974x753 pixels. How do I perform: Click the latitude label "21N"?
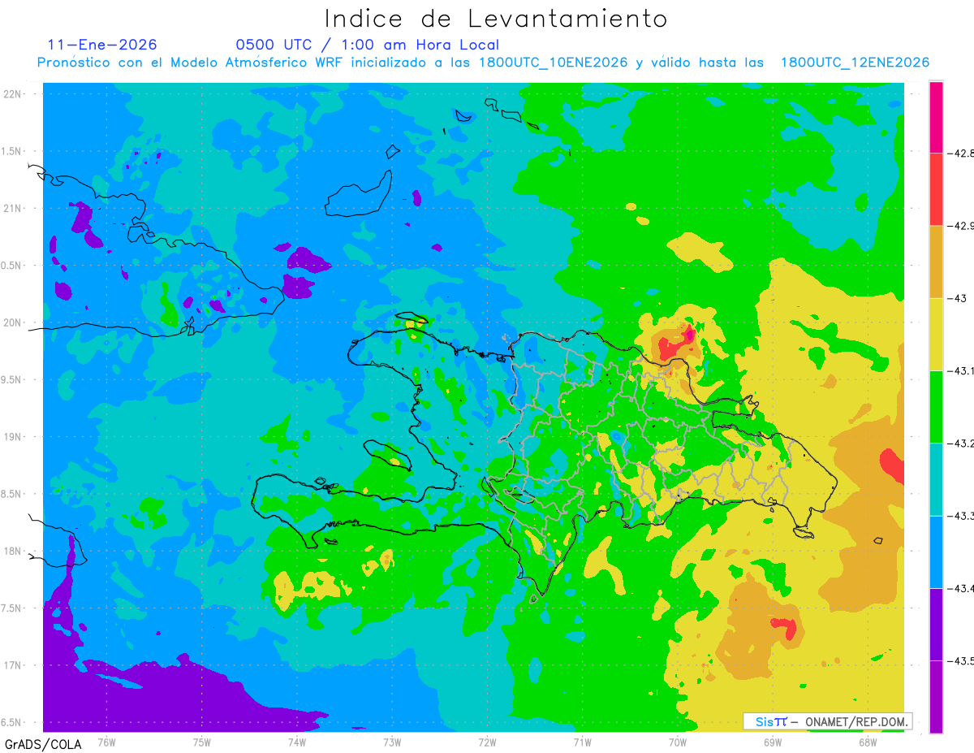[x=12, y=208]
